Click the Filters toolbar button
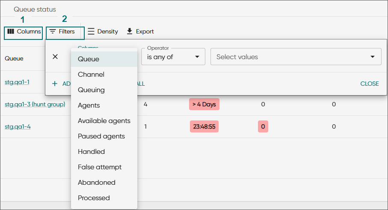 (x=62, y=31)
